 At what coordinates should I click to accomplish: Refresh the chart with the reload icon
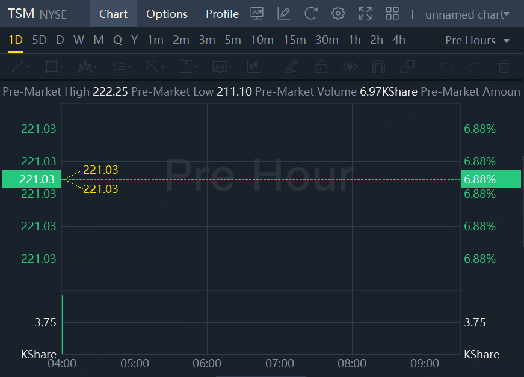pyautogui.click(x=311, y=13)
